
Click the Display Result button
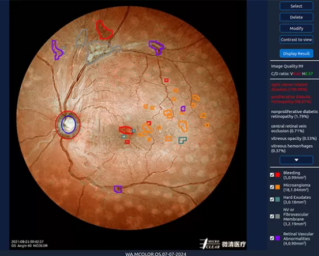click(x=297, y=54)
